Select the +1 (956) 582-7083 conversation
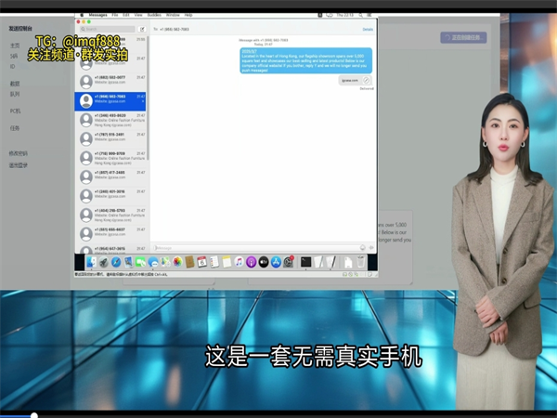Image resolution: width=557 pixels, height=418 pixels. click(x=110, y=100)
